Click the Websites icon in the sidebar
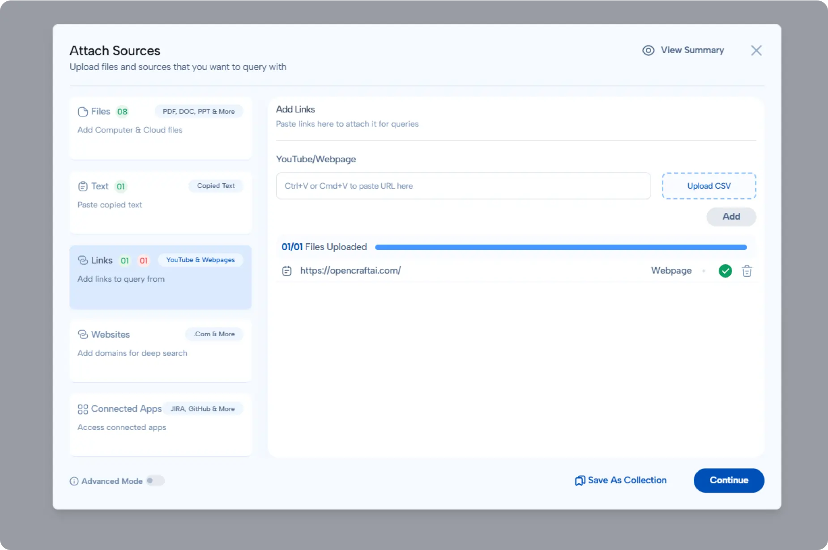828x550 pixels. click(x=82, y=334)
